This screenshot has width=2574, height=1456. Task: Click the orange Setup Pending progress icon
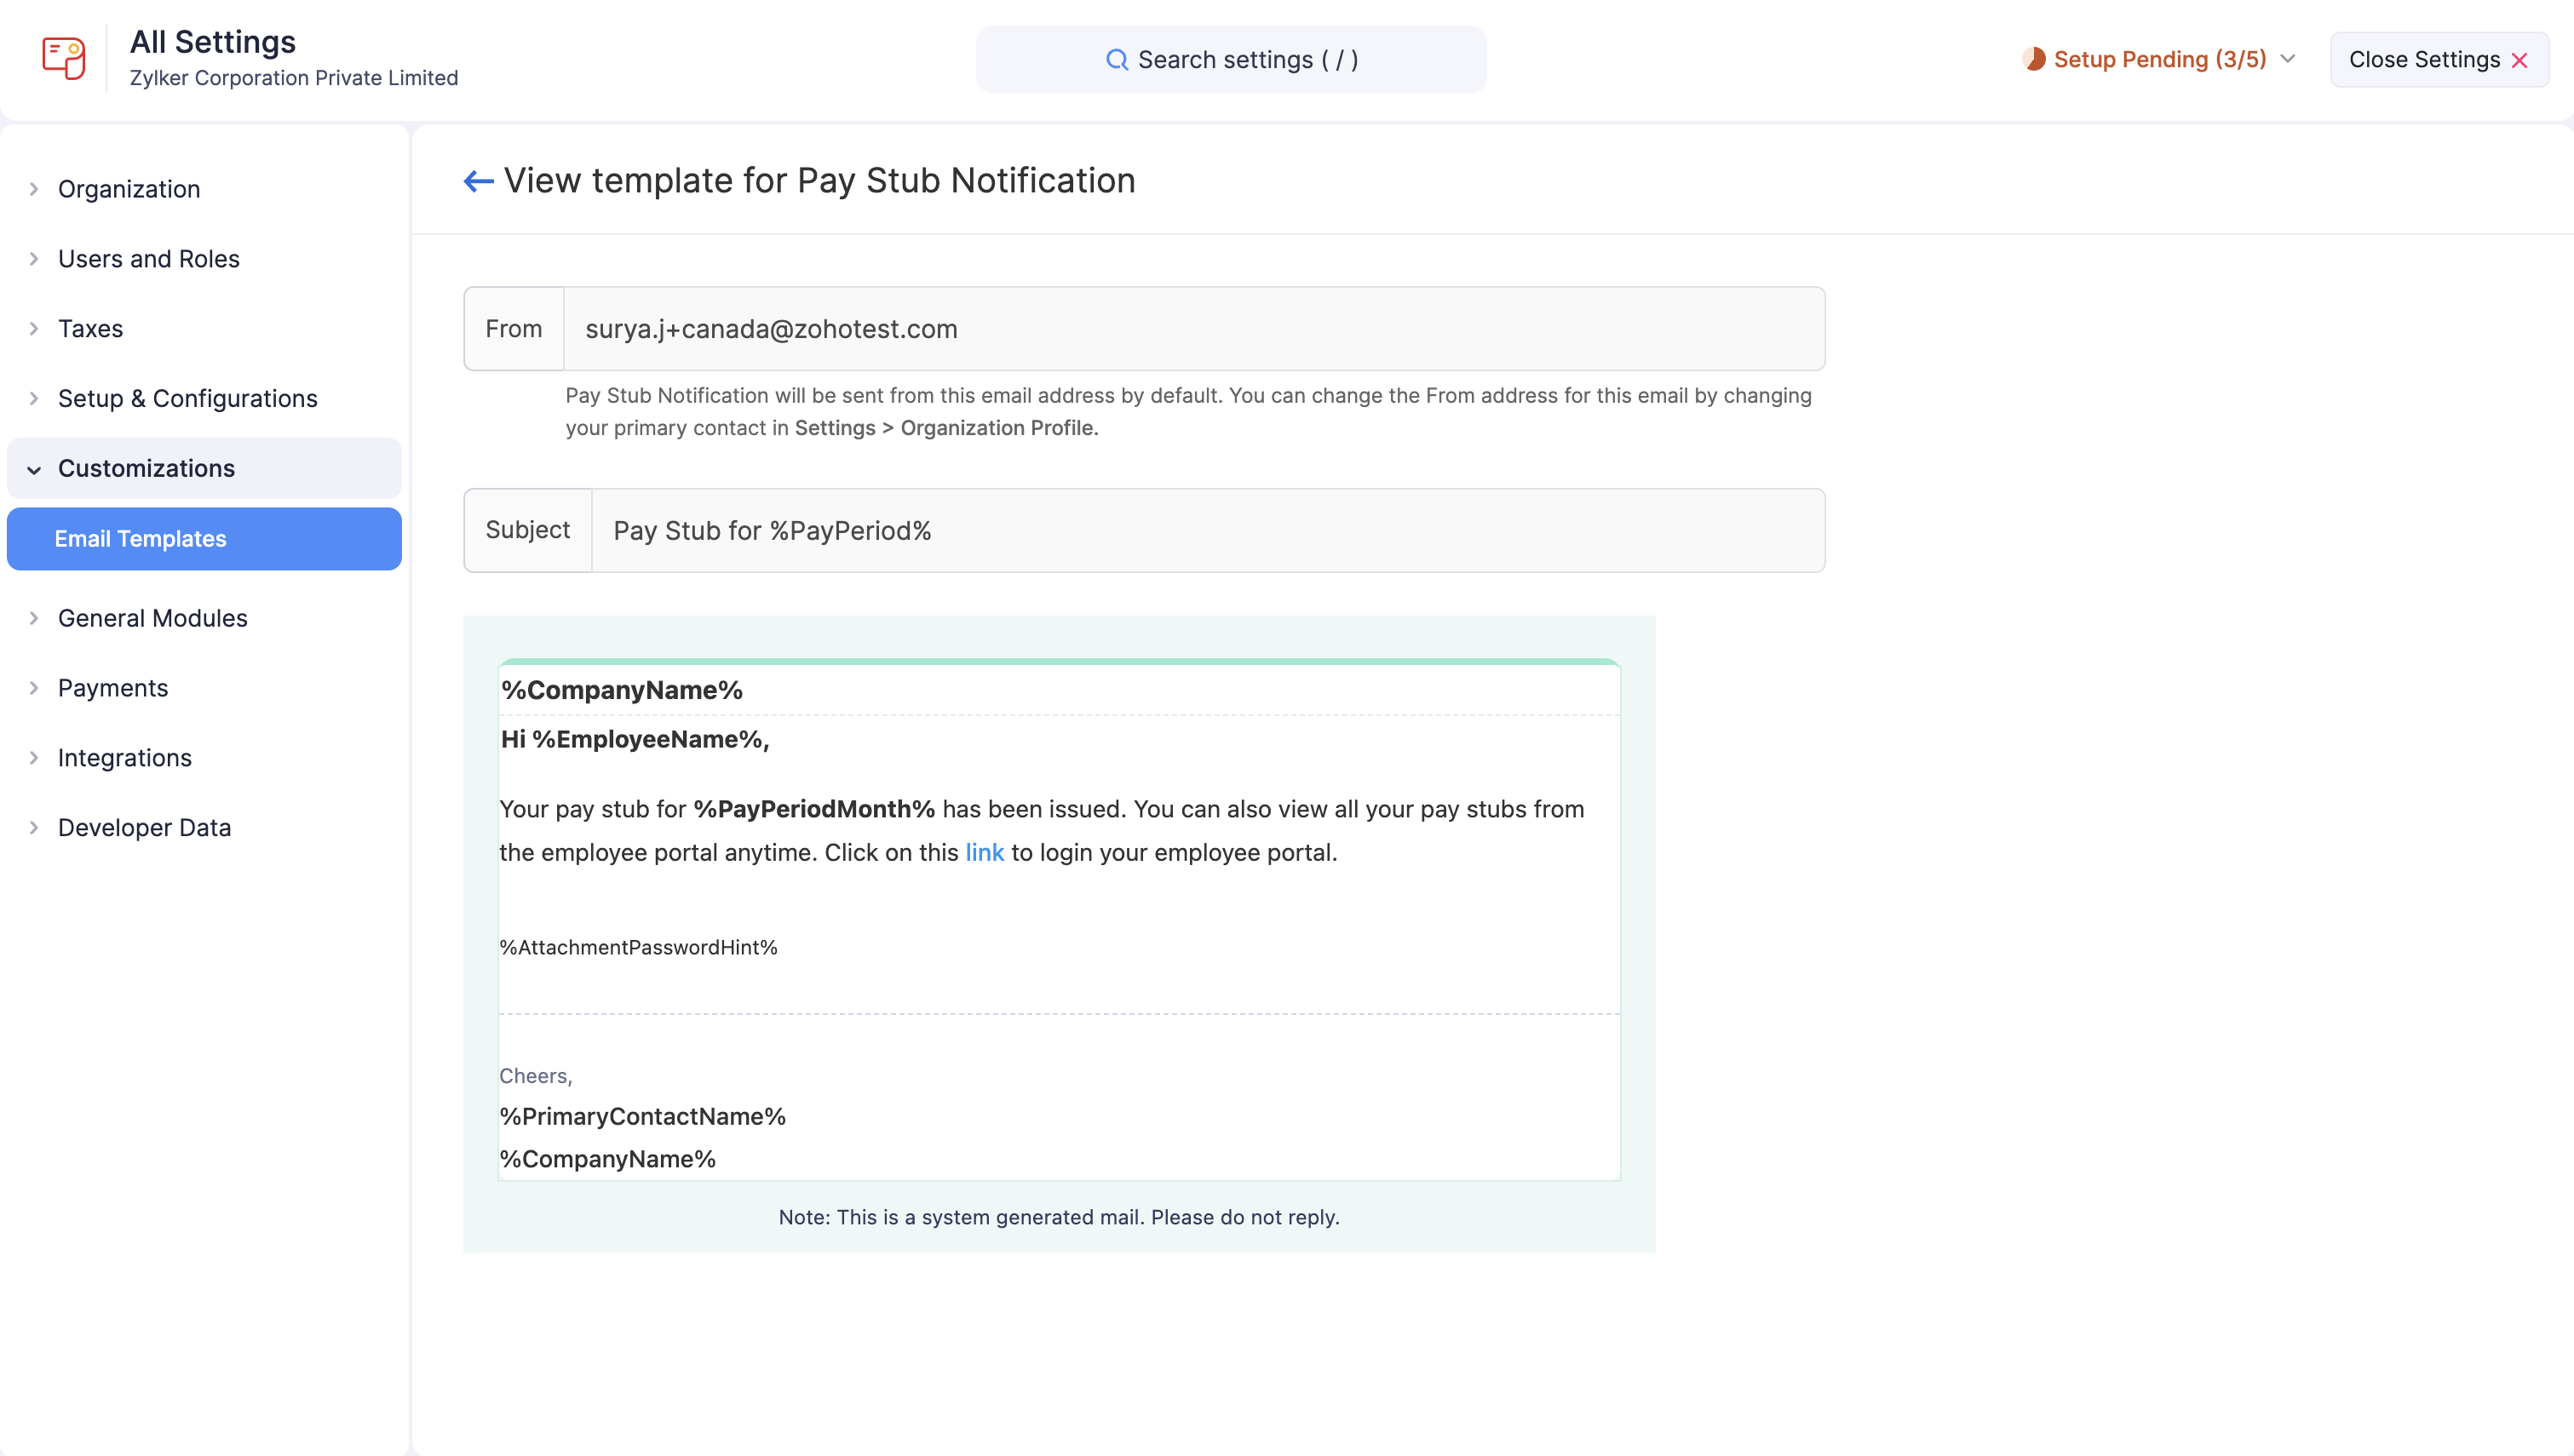(2034, 58)
